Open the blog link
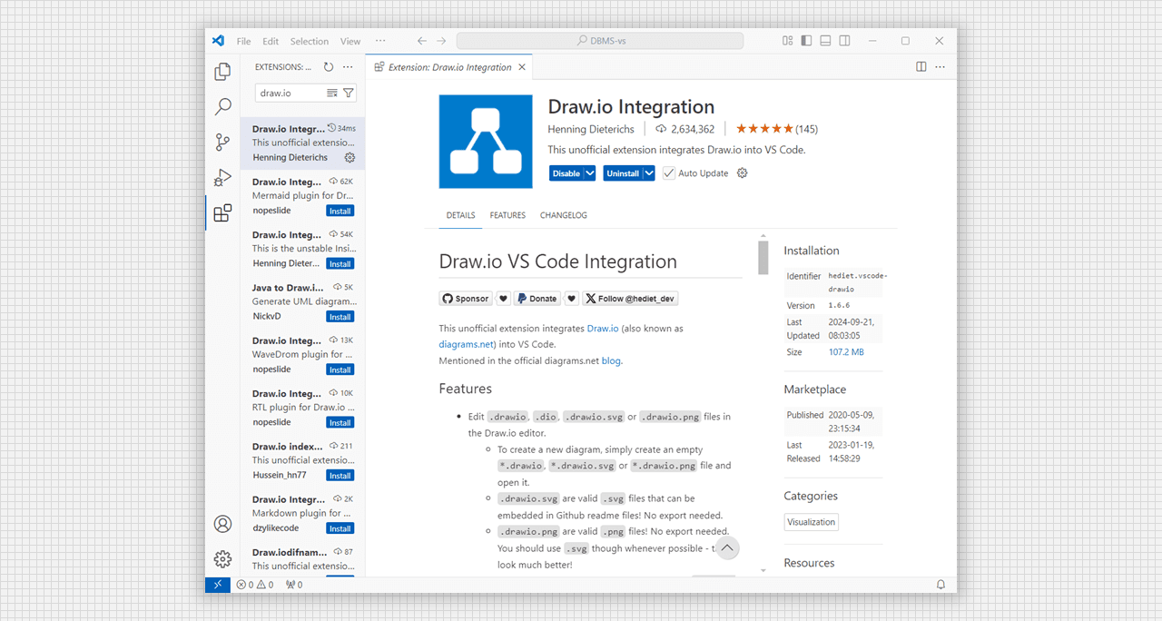 (x=611, y=360)
